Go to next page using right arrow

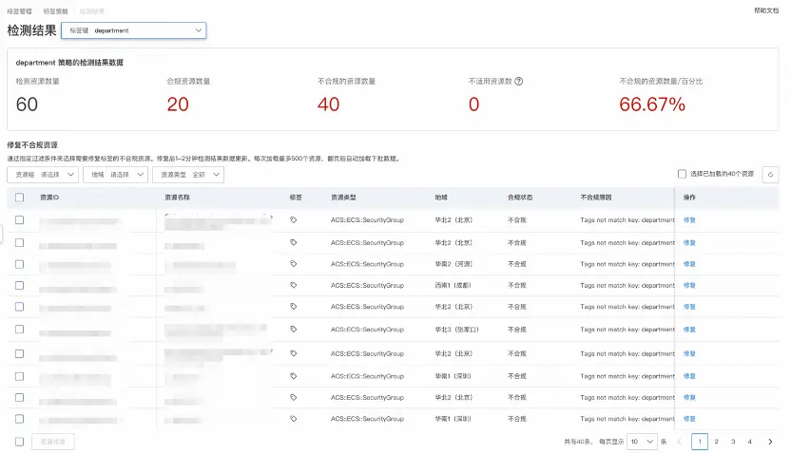click(770, 442)
